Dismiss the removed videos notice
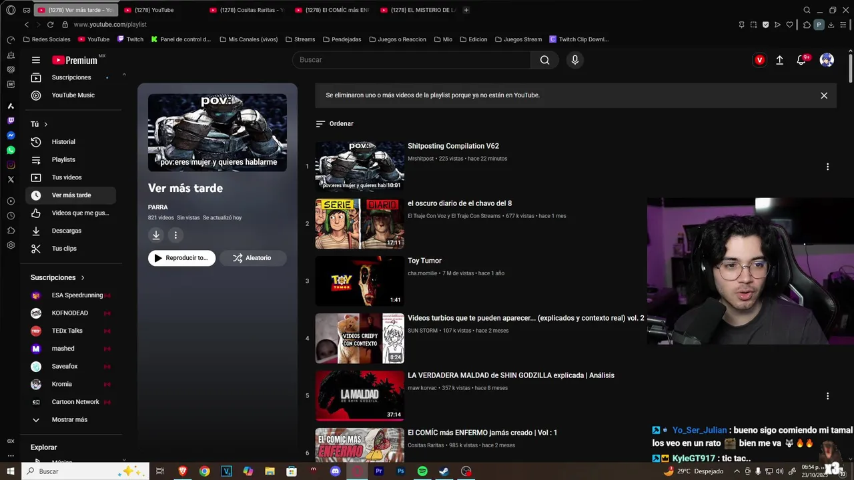 (824, 95)
